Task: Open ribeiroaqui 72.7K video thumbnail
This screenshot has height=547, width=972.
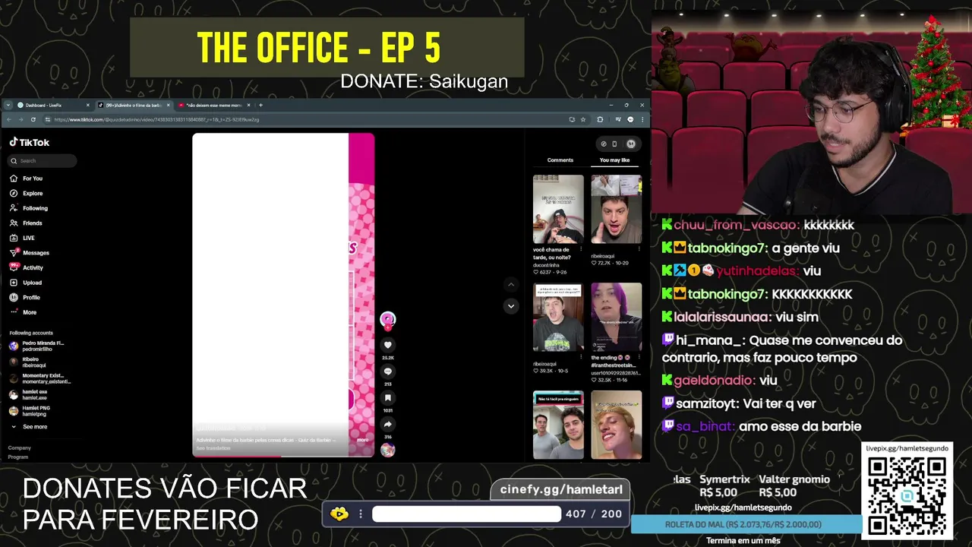Action: click(x=617, y=210)
